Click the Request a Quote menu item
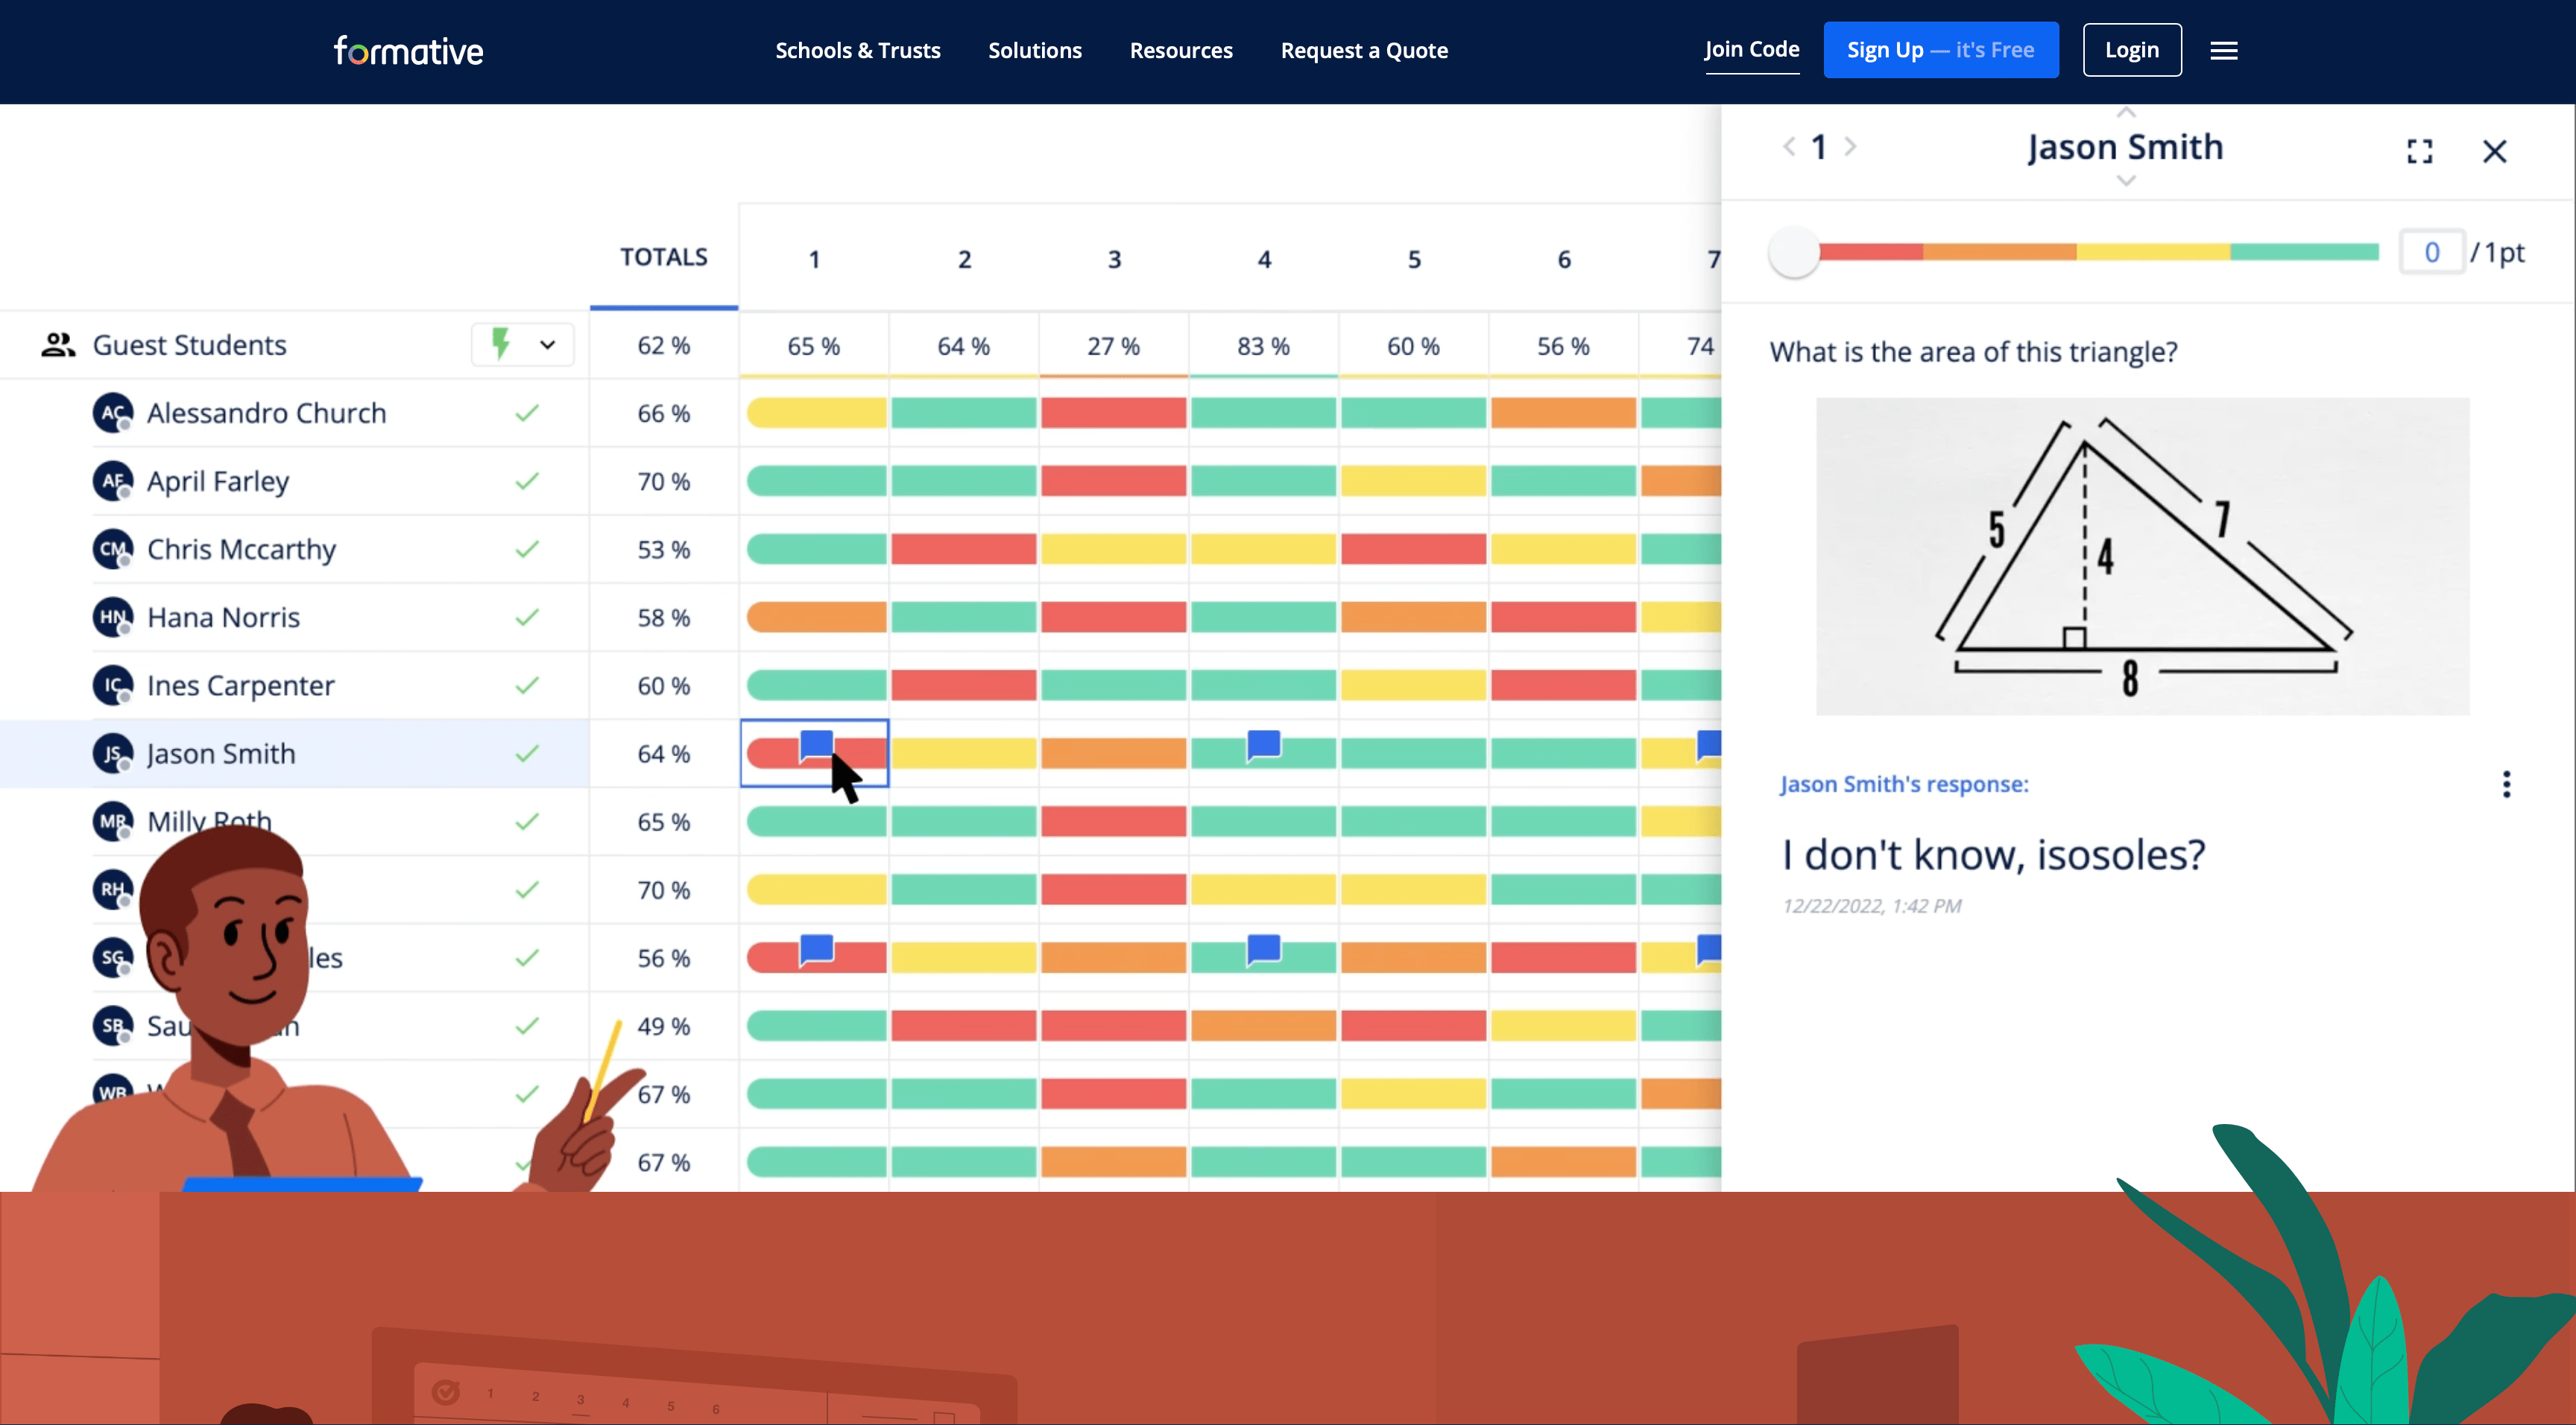The height and width of the screenshot is (1425, 2576). click(1364, 49)
